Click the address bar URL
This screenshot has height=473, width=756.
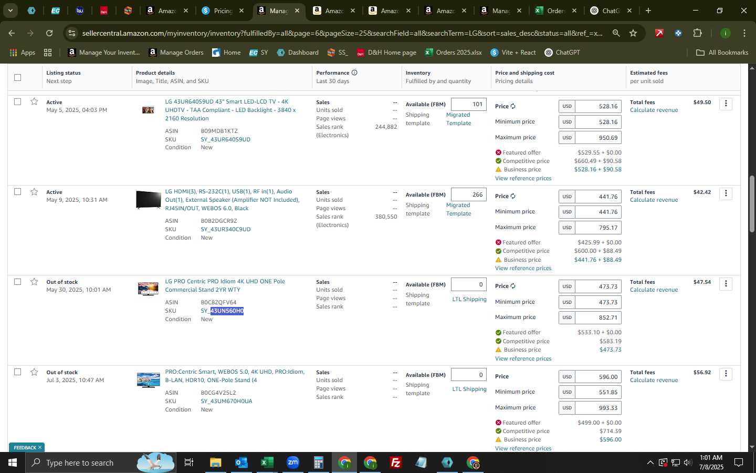tap(342, 33)
